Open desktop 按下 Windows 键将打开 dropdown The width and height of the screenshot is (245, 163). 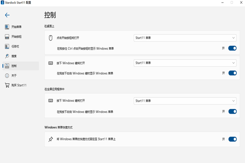pos(185,63)
